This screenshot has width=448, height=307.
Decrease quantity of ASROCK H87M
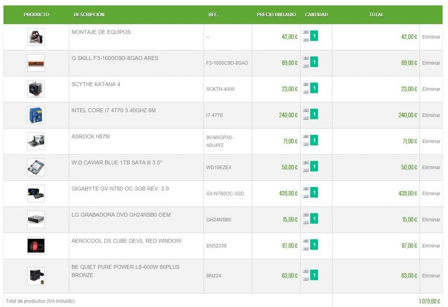(x=306, y=144)
